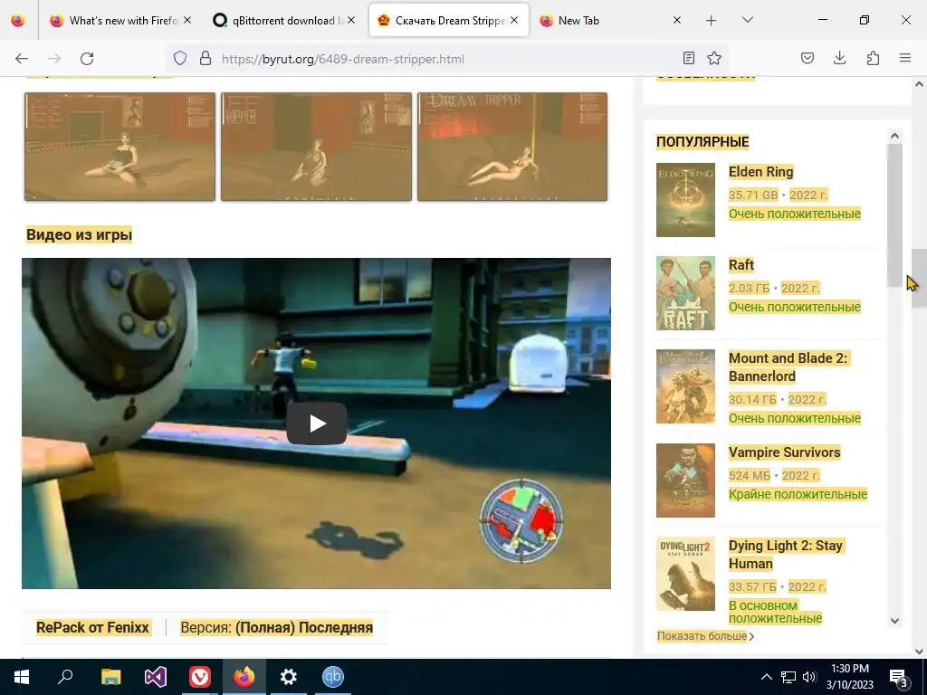This screenshot has width=927, height=695.
Task: Click the Видео из игры heading
Action: coord(80,234)
